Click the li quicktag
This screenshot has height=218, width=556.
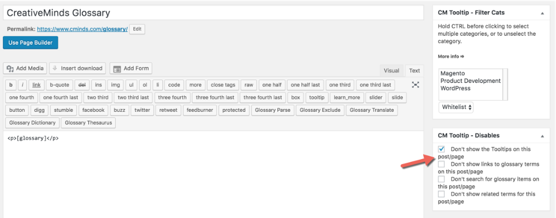click(157, 85)
